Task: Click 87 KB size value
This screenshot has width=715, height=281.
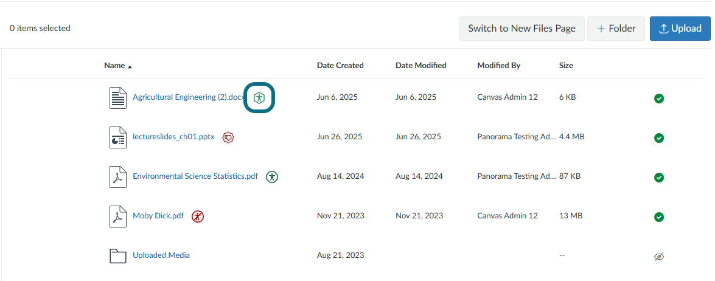Action: click(x=570, y=176)
